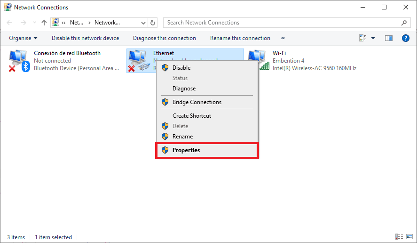Screen dimensions: 417x243
Task: Expand the Organise dropdown menu
Action: click(23, 38)
